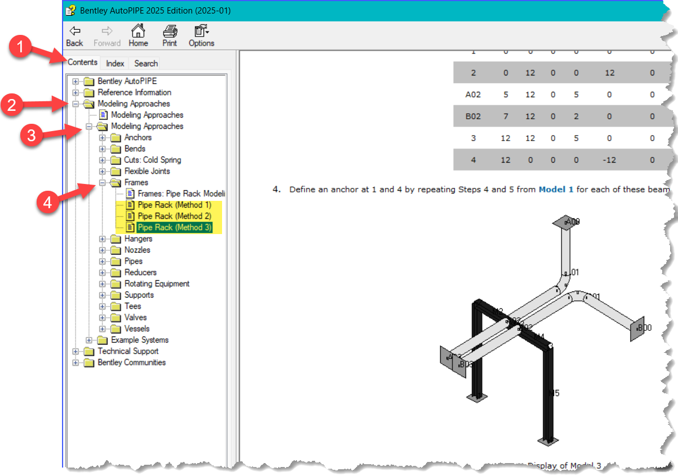Select the Hangers tree label
Image resolution: width=678 pixels, height=476 pixels.
[138, 239]
